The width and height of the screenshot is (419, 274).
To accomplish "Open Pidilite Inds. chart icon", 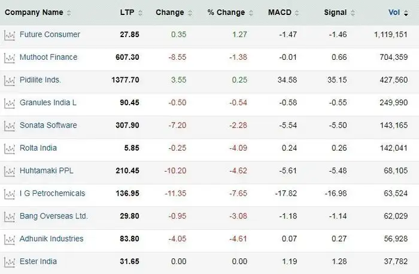I will coord(9,81).
